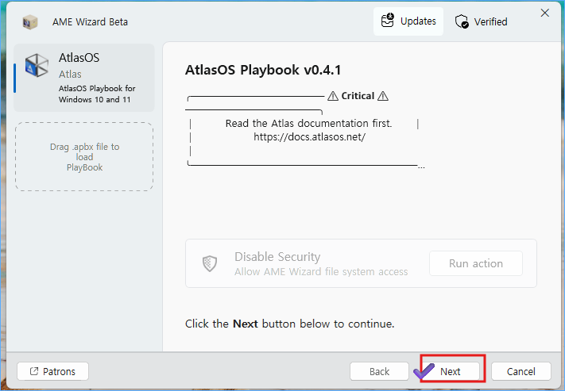Screen dimensions: 565x391
Task: Click the AME Wizard Beta title text
Action: [90, 22]
